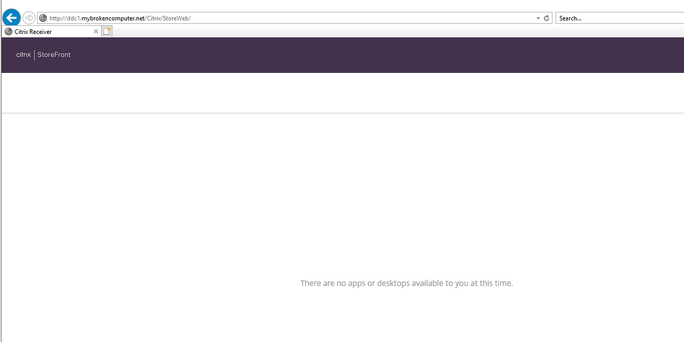Click the /Citrix/StoreWeb/ path in the URL

click(169, 19)
